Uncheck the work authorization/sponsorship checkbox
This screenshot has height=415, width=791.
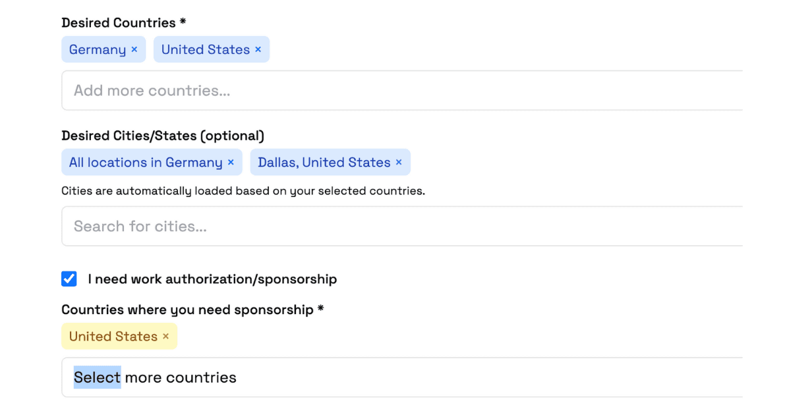pyautogui.click(x=69, y=279)
